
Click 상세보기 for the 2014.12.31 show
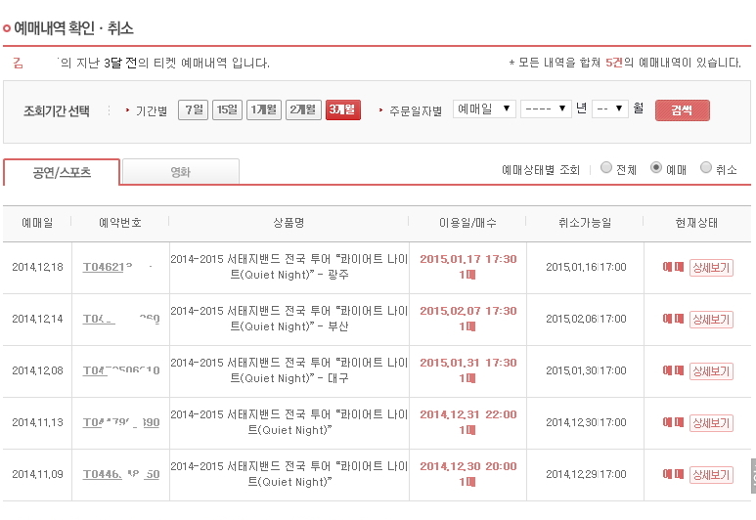coord(711,423)
